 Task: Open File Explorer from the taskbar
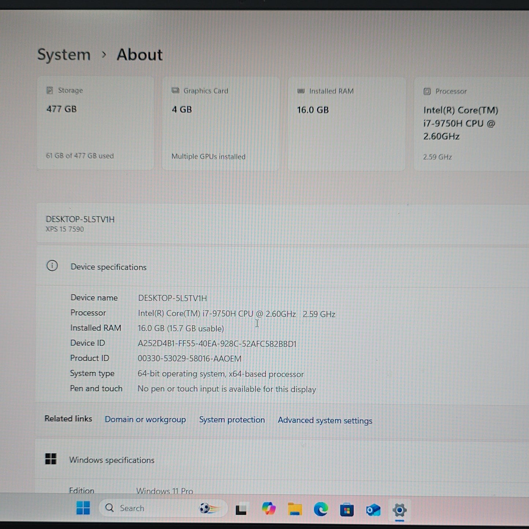295,509
